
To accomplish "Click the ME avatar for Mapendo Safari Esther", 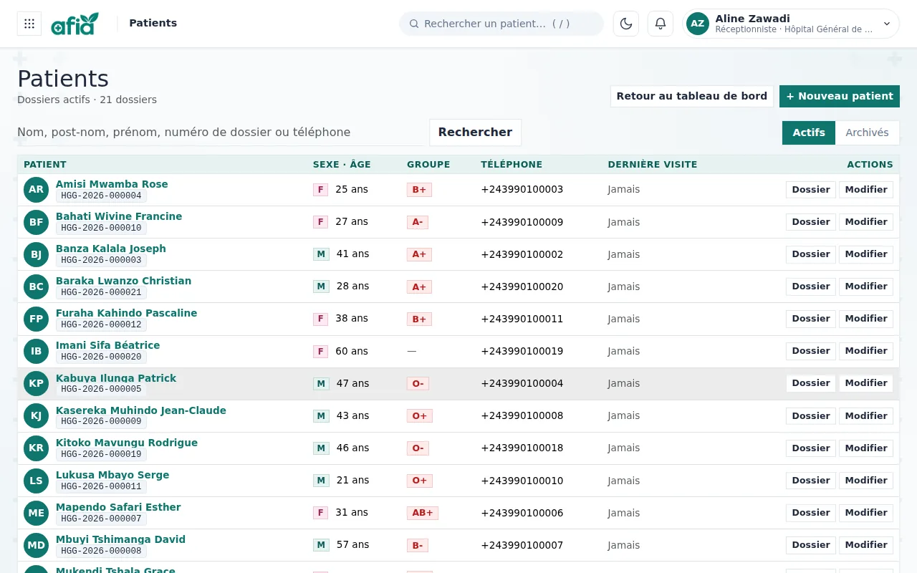I will click(x=36, y=513).
